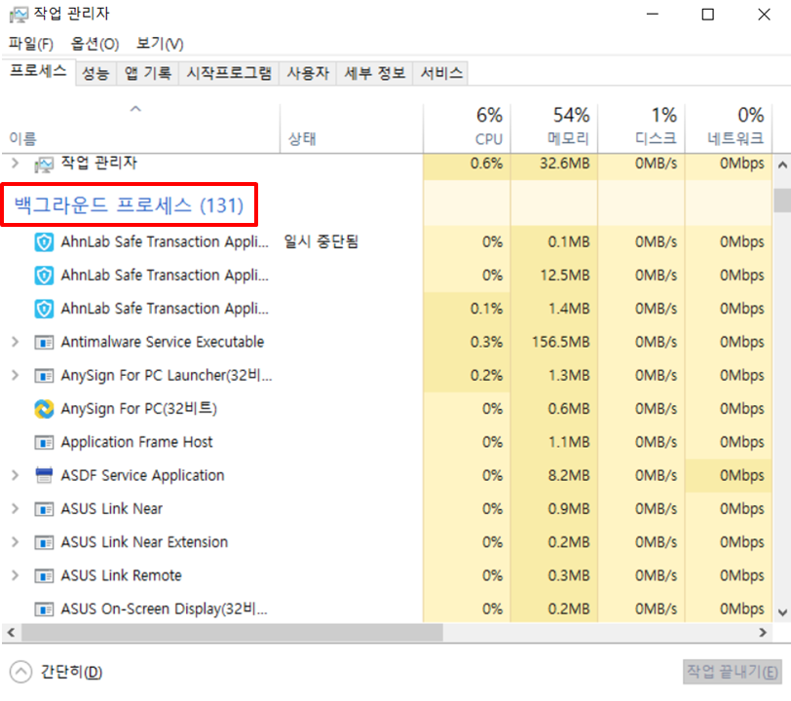Image resolution: width=791 pixels, height=701 pixels.
Task: Click the 간단히(D) fewer details link
Action: point(71,672)
